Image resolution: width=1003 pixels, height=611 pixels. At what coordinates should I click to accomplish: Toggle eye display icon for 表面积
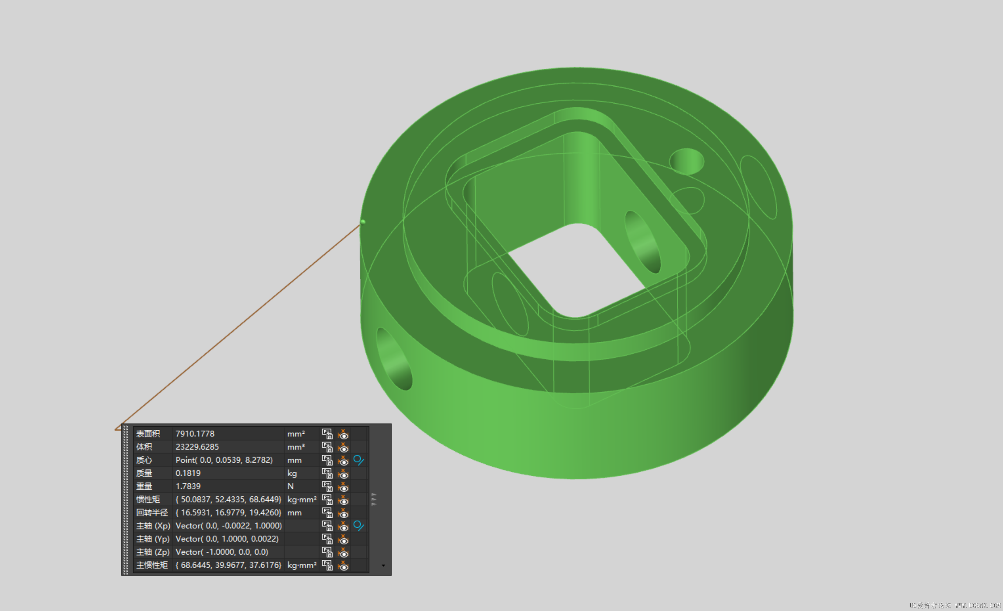coord(344,434)
